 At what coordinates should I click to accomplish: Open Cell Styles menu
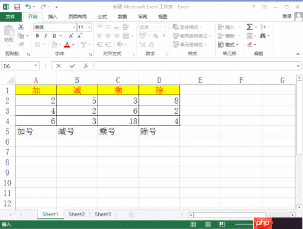[x=190, y=44]
